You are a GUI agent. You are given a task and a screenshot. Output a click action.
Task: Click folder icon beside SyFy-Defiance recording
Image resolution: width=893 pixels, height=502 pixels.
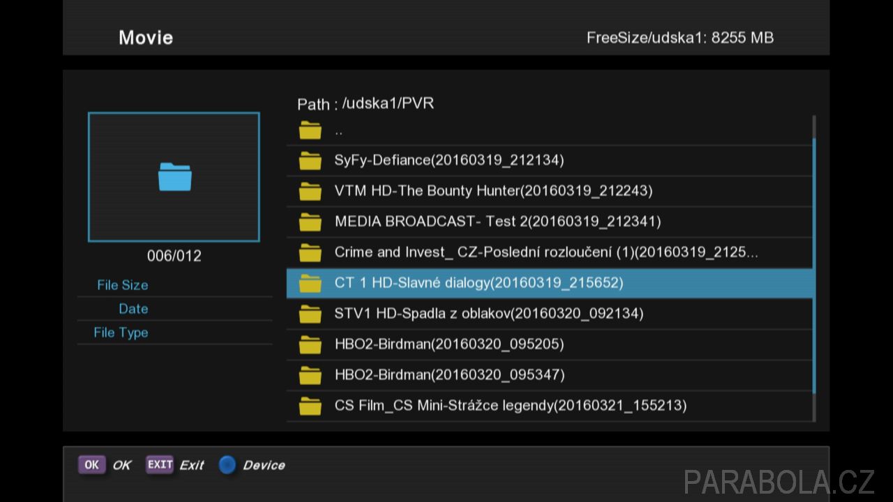click(310, 160)
